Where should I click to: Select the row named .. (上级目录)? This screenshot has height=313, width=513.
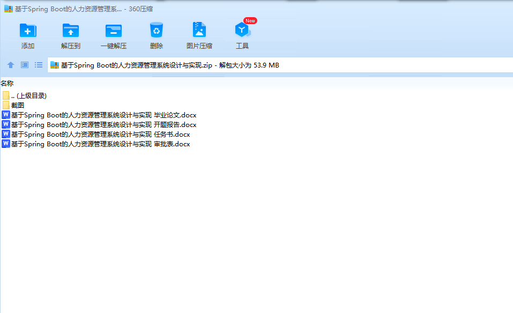coord(29,96)
